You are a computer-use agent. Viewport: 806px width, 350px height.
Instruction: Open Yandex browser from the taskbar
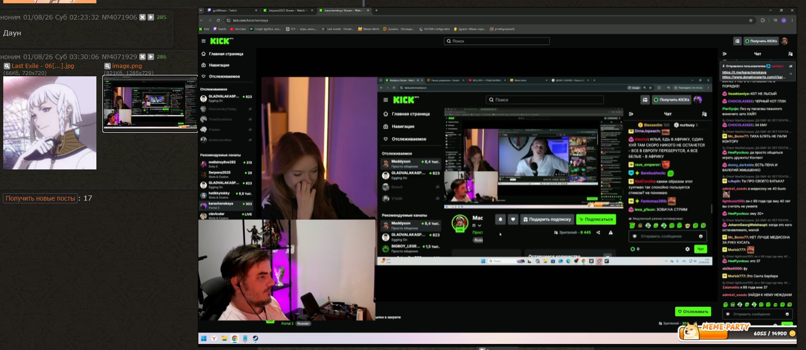click(x=214, y=338)
